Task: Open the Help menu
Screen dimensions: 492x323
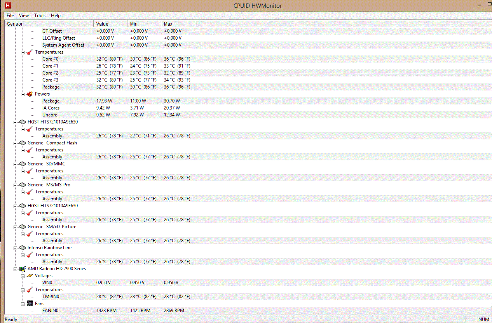Action: 56,16
